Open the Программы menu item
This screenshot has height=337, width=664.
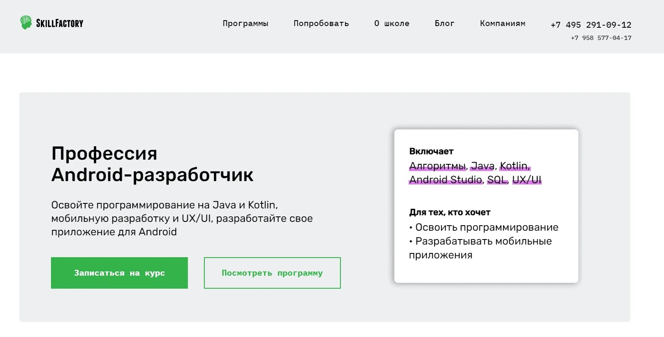click(246, 24)
